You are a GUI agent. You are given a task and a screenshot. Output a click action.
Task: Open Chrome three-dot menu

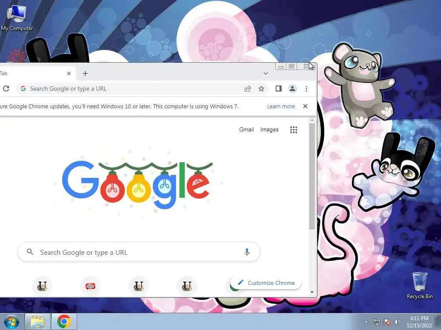pyautogui.click(x=306, y=89)
